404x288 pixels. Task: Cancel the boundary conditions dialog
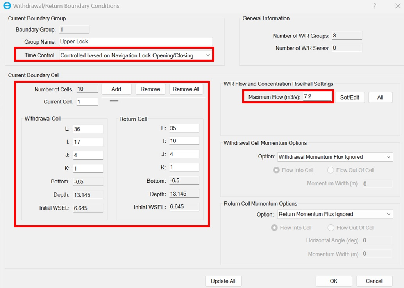coord(374,281)
